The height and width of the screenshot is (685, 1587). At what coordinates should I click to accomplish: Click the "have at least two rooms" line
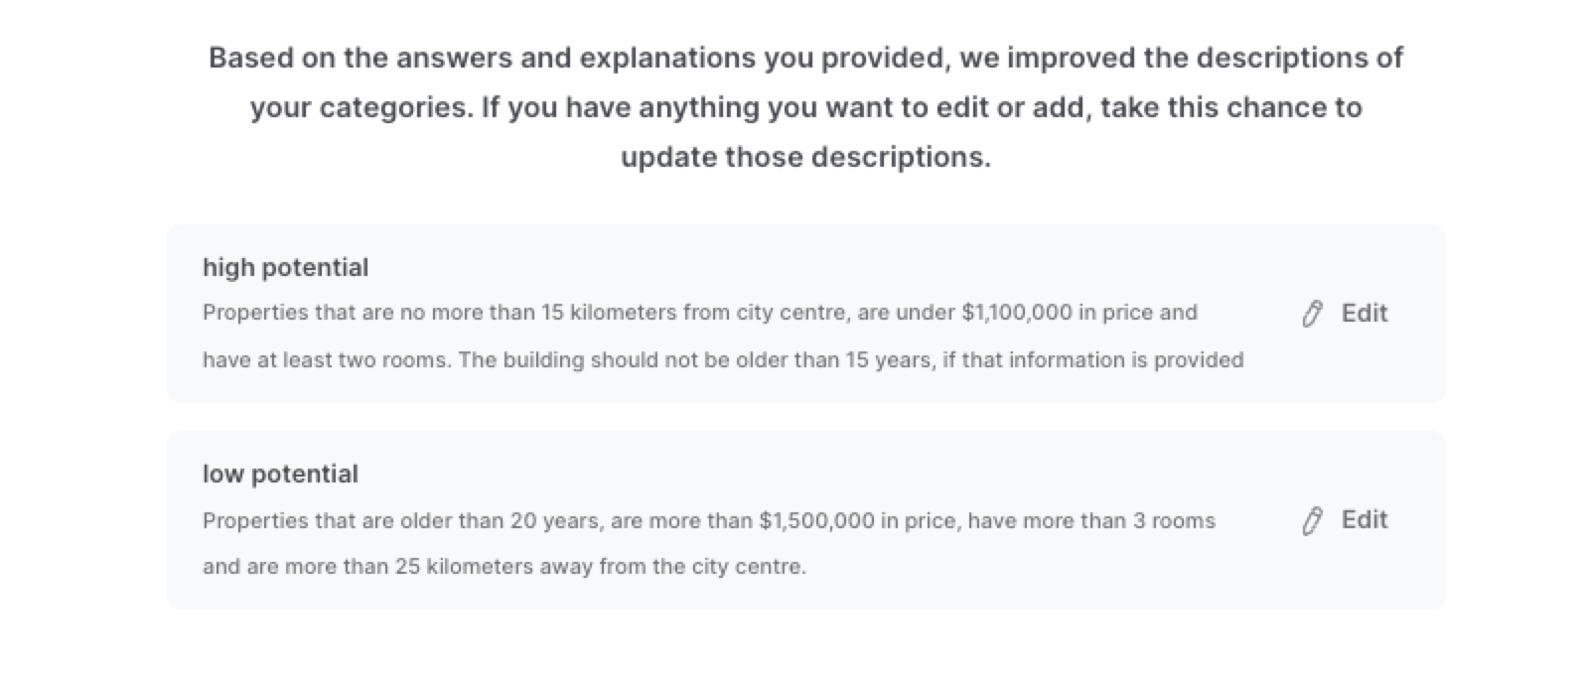[723, 360]
